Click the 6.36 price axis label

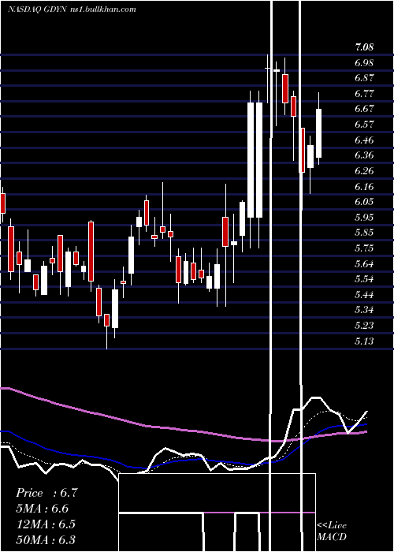(x=364, y=155)
